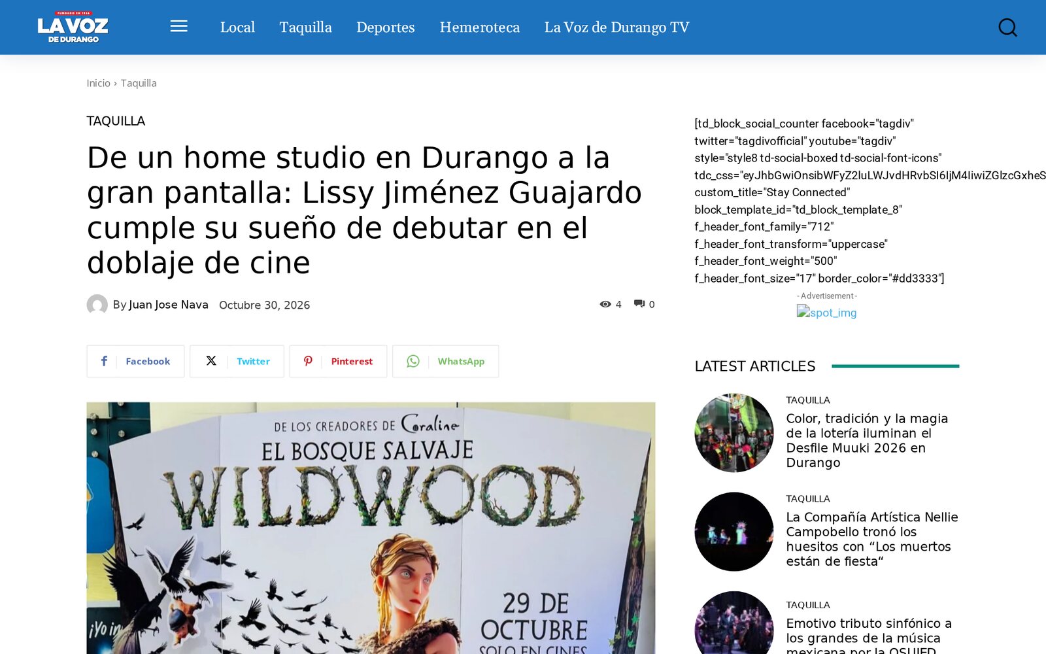
Task: Click the Taquilla breadcrumb link
Action: point(139,83)
